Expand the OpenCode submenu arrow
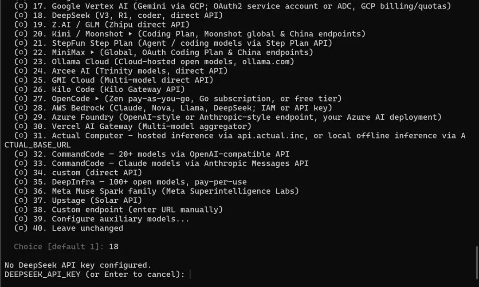 (x=97, y=99)
